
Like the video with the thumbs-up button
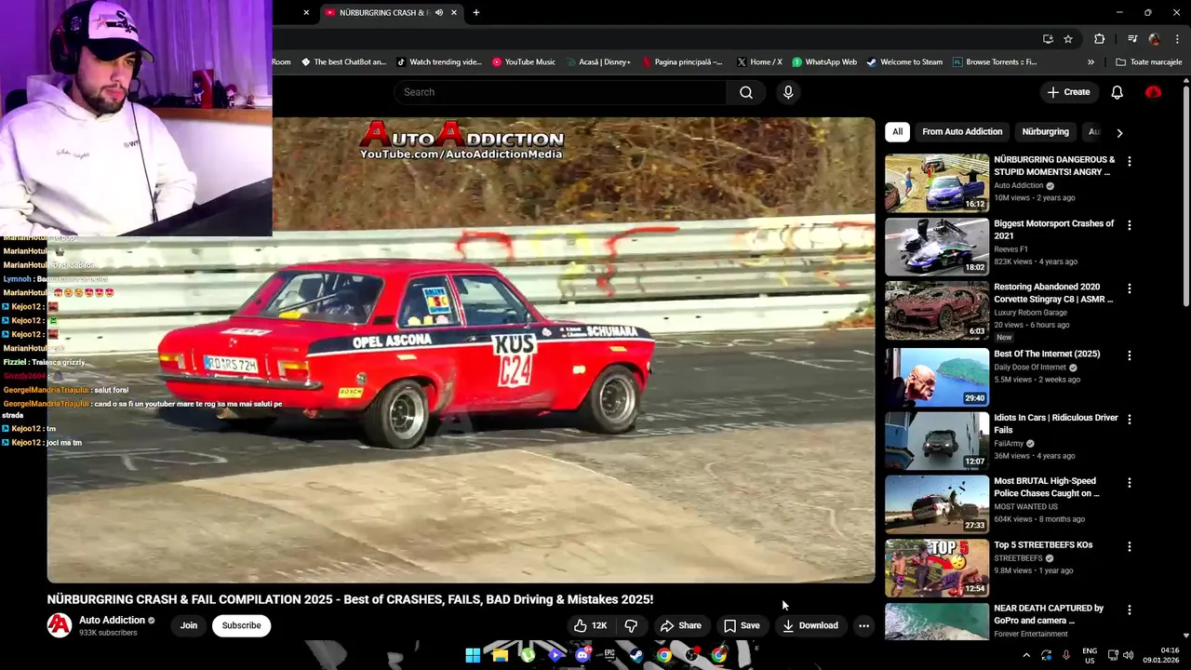point(591,625)
